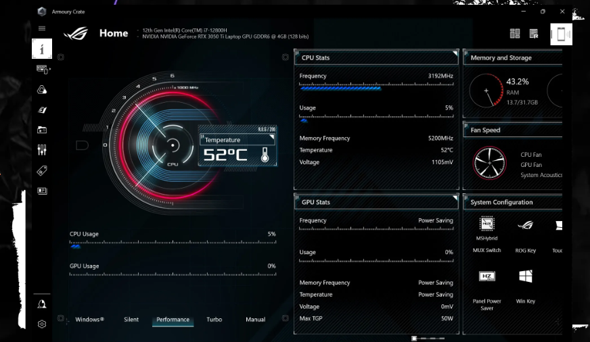Click the thermometer icon beside 52°C
Image resolution: width=590 pixels, height=342 pixels.
(x=265, y=155)
